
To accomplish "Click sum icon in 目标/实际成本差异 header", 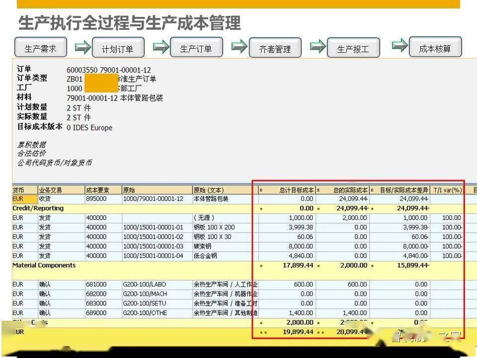I will pos(373,190).
